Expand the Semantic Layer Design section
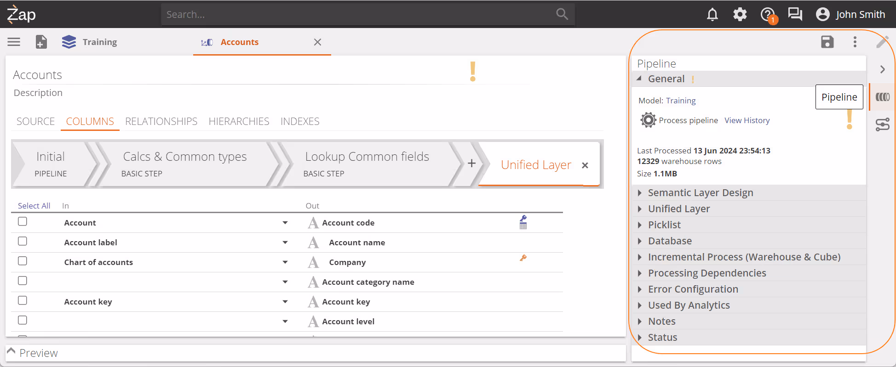 click(x=700, y=193)
